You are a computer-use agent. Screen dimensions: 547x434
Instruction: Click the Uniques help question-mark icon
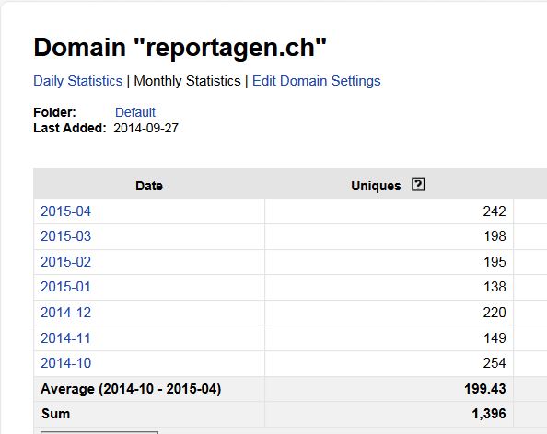tap(418, 185)
